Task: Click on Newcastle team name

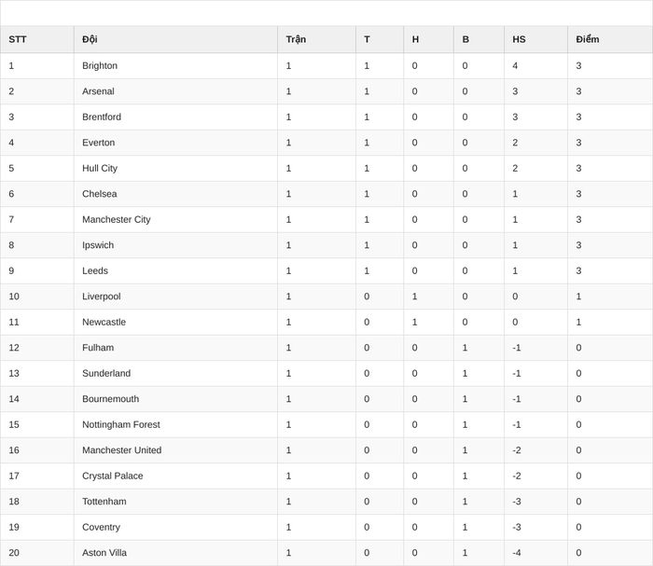Action: pos(104,322)
